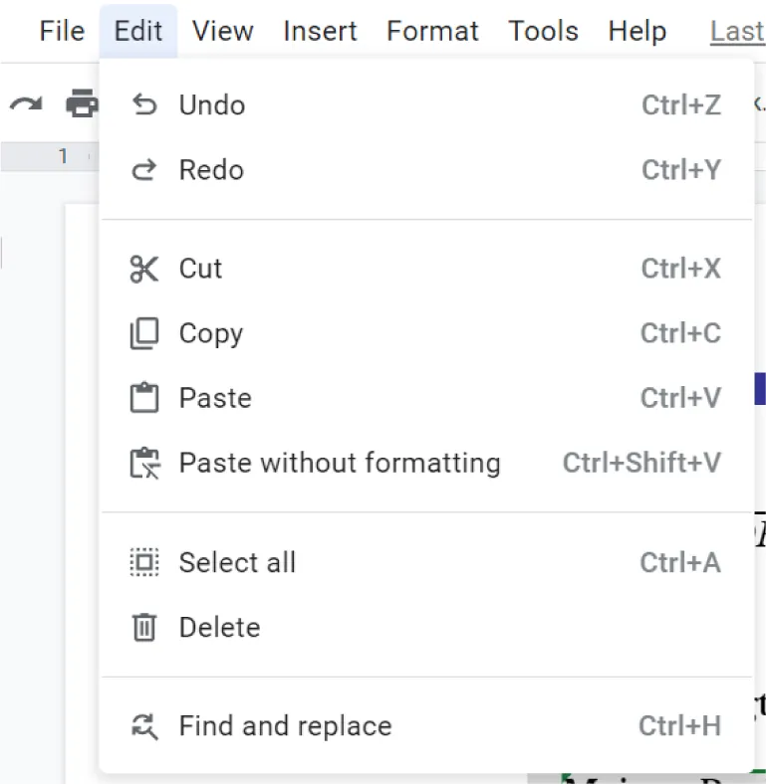The width and height of the screenshot is (766, 784).
Task: Open the Last edit history link
Action: (x=737, y=32)
